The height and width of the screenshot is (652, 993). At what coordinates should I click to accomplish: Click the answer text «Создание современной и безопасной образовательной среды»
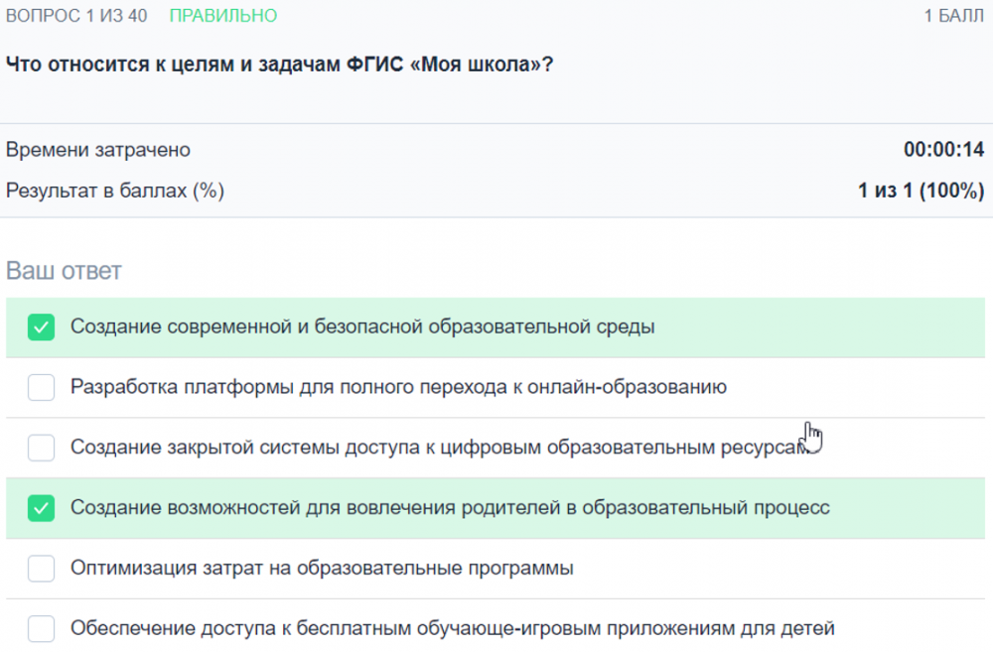(x=362, y=326)
